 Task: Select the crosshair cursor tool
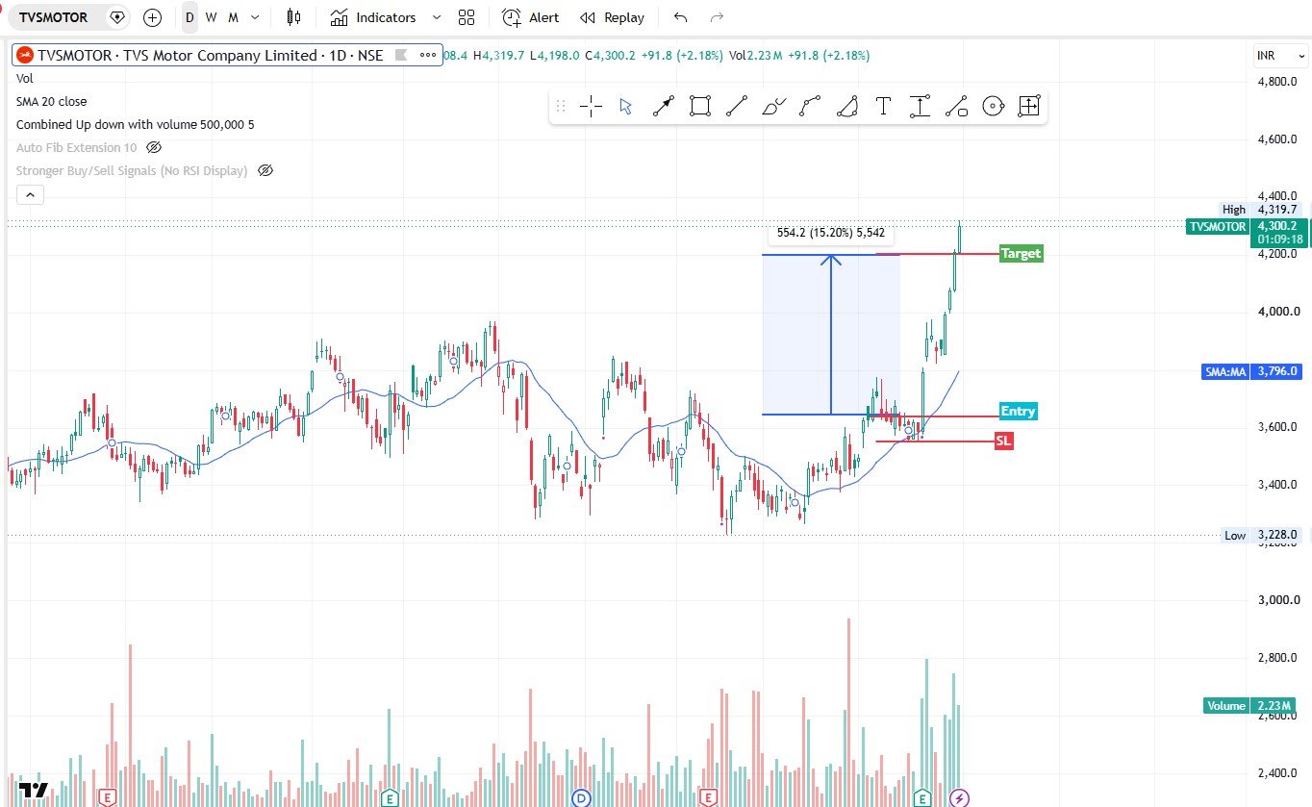[591, 107]
